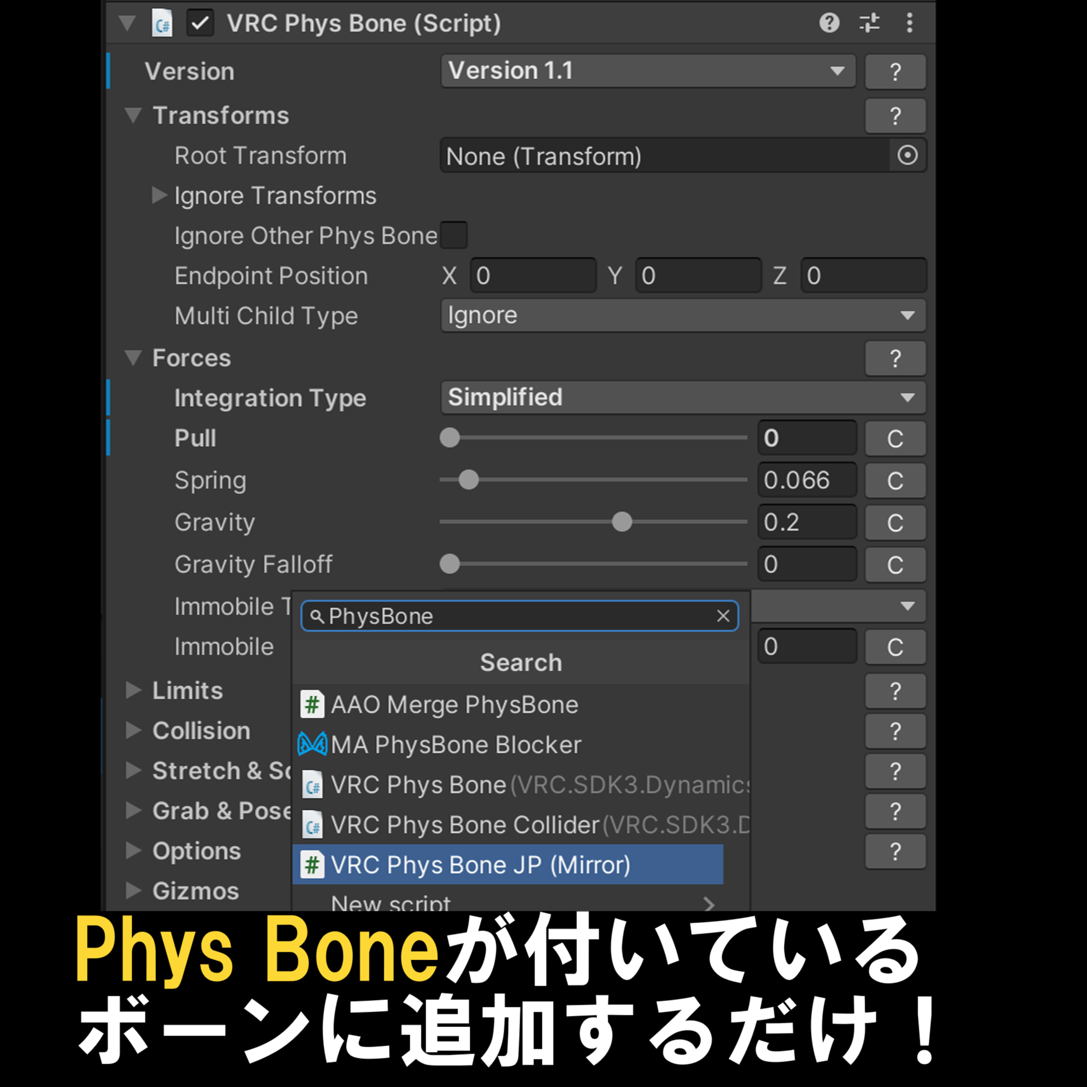Toggle the VRC Phys Bone enabled checkbox
This screenshot has height=1087, width=1087.
(x=200, y=23)
